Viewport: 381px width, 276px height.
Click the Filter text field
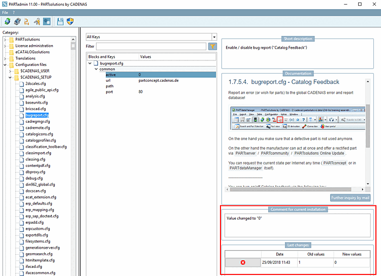coord(151,46)
